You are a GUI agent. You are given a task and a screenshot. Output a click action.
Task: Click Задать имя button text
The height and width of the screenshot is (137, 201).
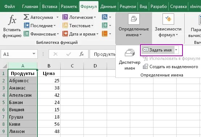(x=160, y=50)
